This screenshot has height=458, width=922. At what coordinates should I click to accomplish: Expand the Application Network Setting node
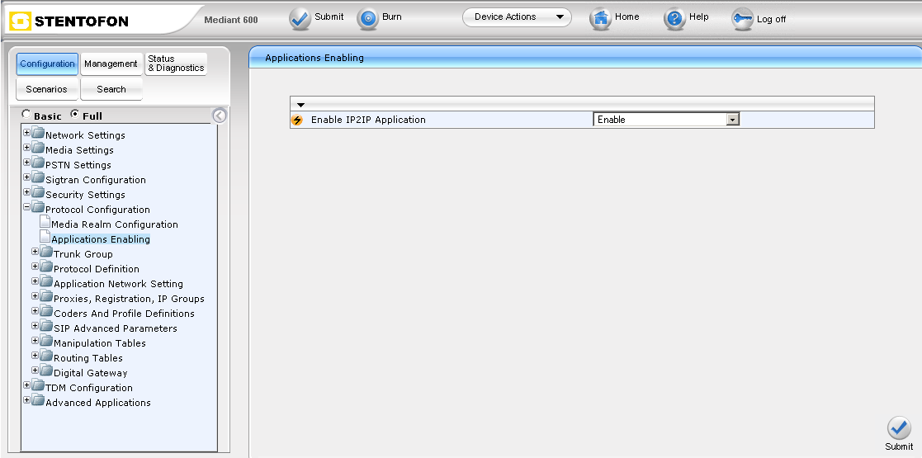(35, 281)
